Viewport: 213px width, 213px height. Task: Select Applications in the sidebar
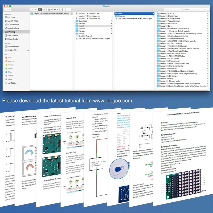[x=13, y=28]
